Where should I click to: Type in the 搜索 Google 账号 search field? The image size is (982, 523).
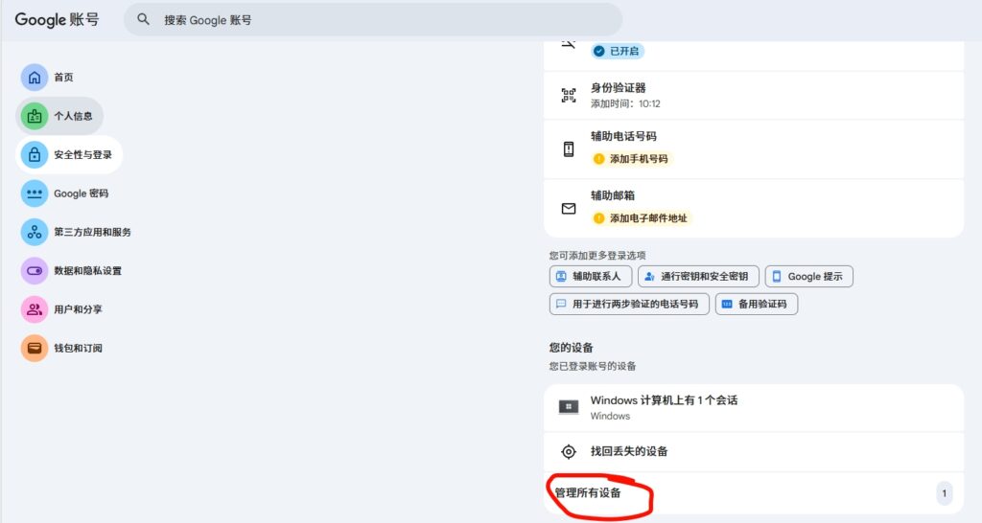point(384,19)
